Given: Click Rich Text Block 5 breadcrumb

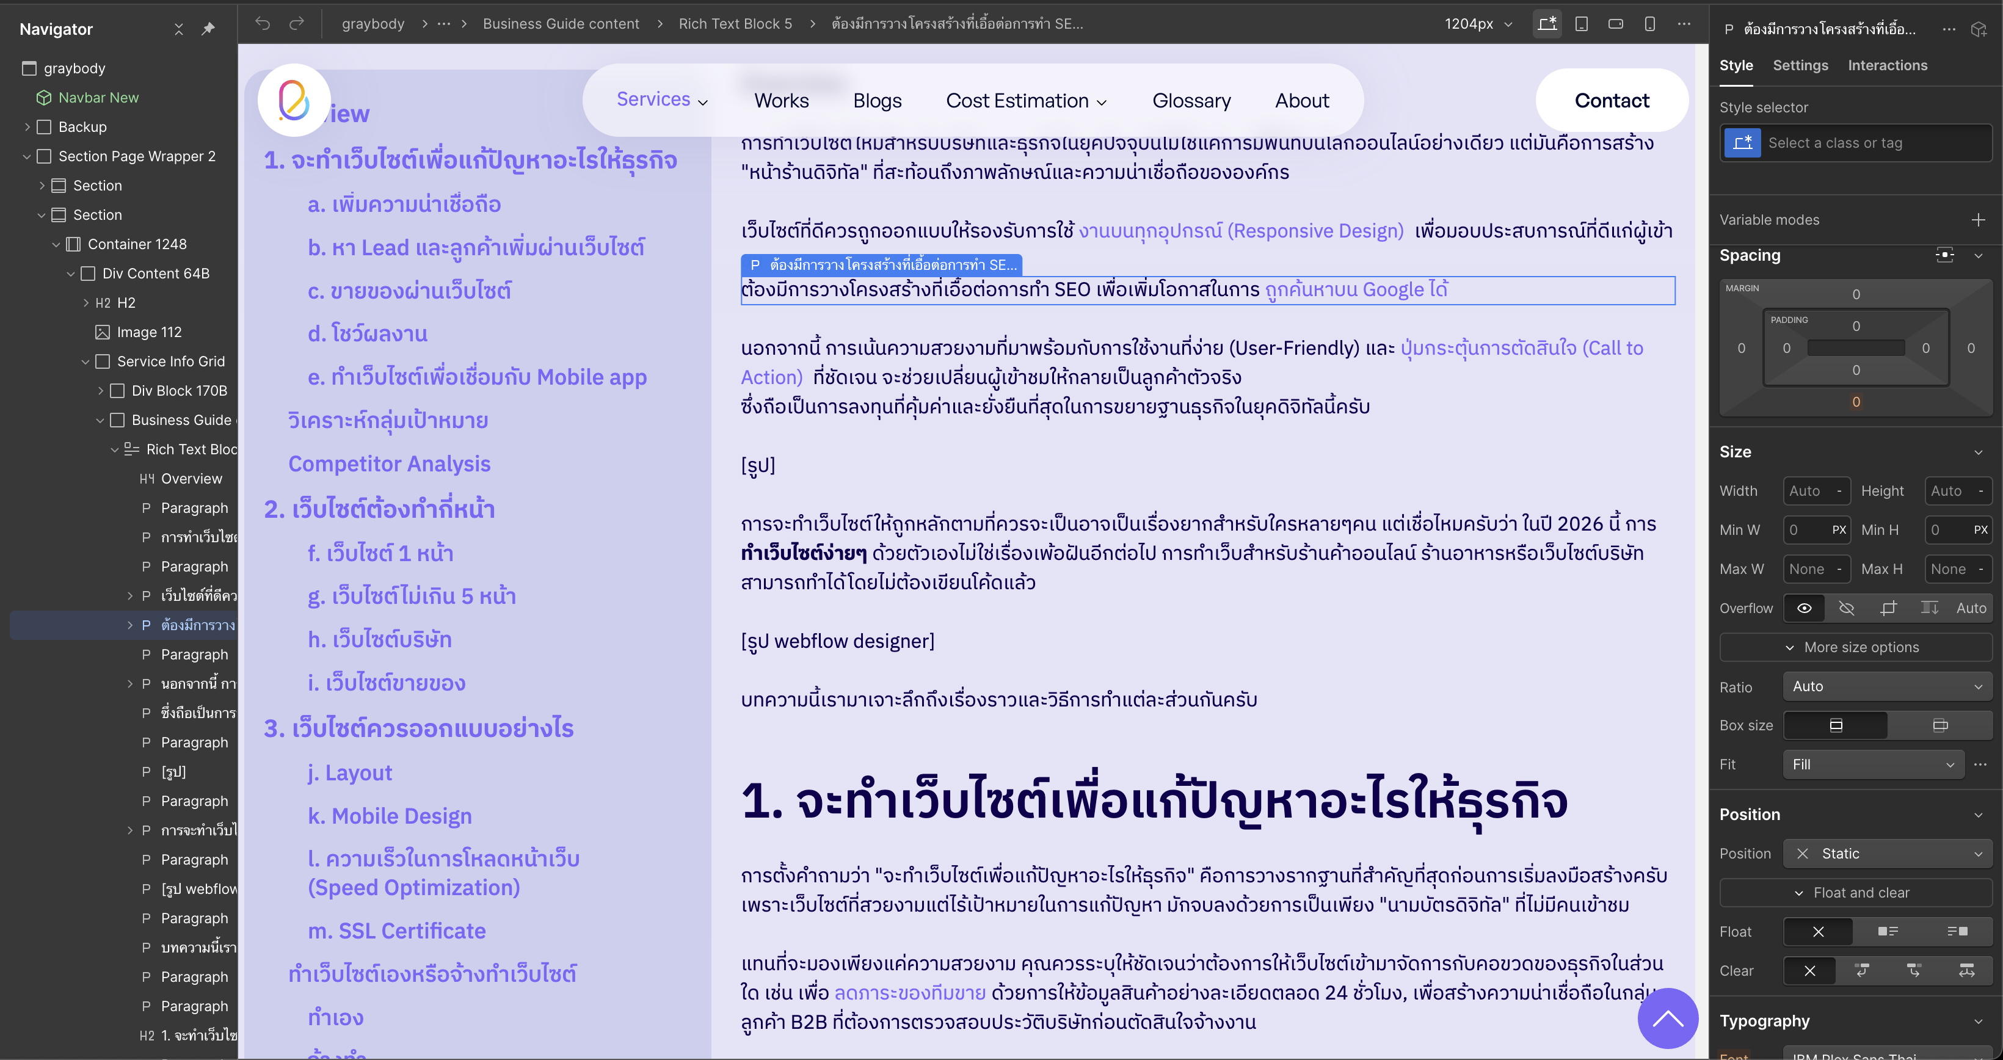Looking at the screenshot, I should coord(735,24).
